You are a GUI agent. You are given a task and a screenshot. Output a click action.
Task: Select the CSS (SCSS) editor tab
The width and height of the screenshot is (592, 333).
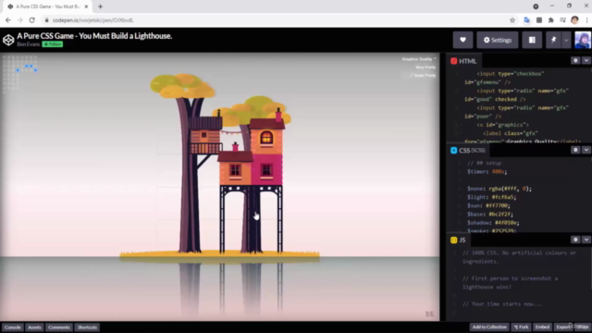tap(468, 150)
